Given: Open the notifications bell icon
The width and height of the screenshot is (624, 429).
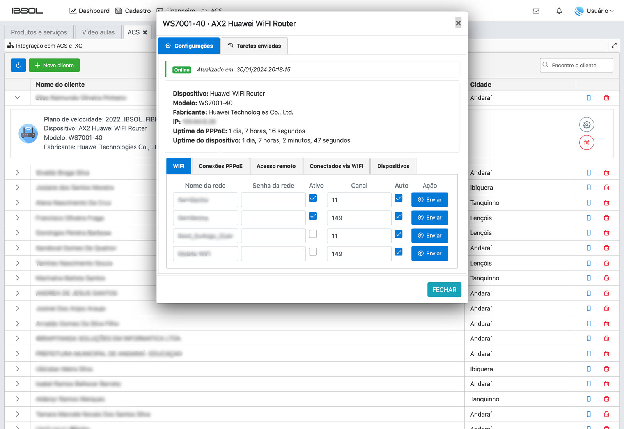Looking at the screenshot, I should (559, 11).
